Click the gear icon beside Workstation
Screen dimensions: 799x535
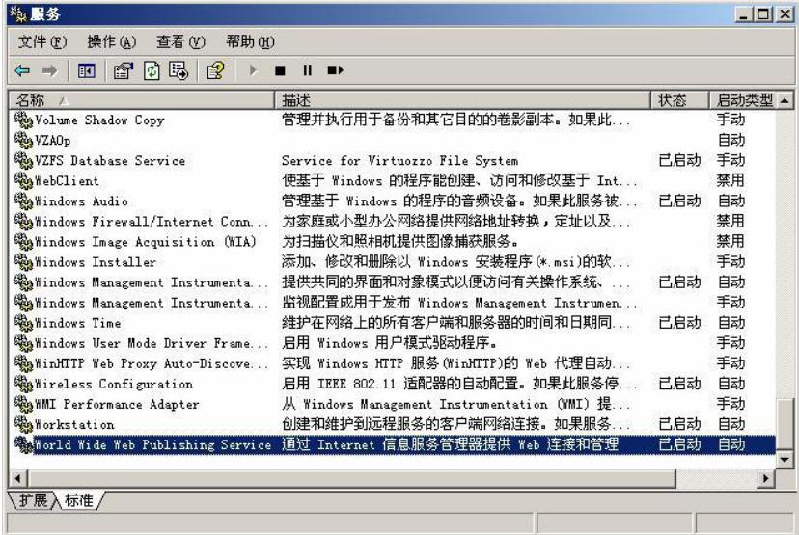[23, 424]
